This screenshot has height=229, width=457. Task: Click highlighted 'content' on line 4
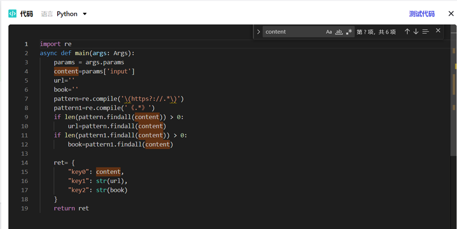click(66, 71)
